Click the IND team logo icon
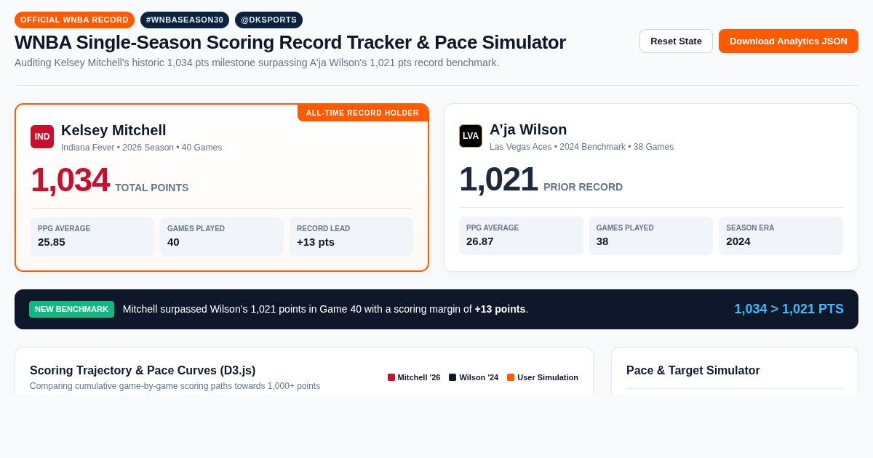Viewport: 873px width, 458px height. pyautogui.click(x=42, y=137)
